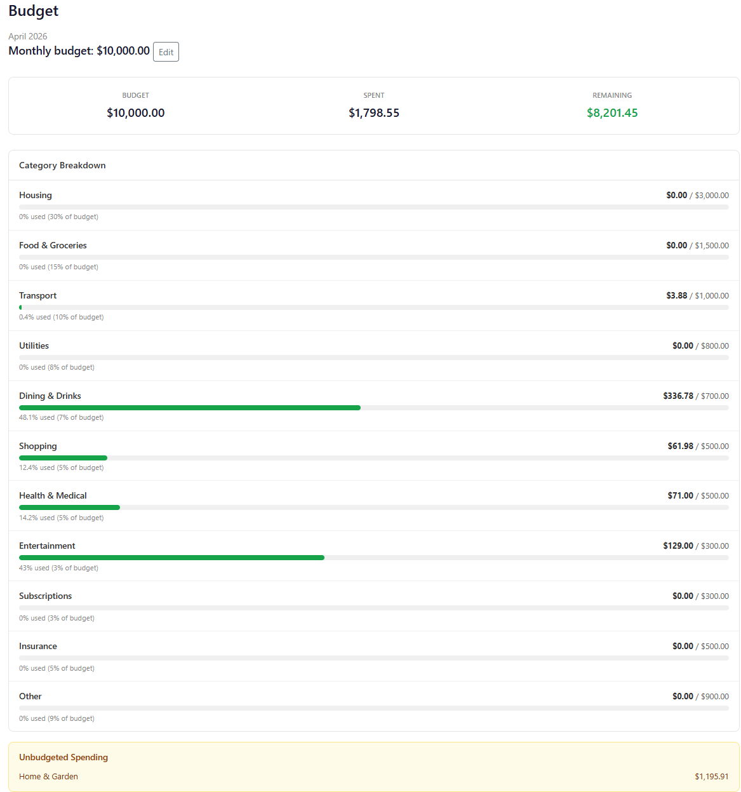Open the Transport category details
This screenshot has width=741, height=792.
tap(37, 295)
